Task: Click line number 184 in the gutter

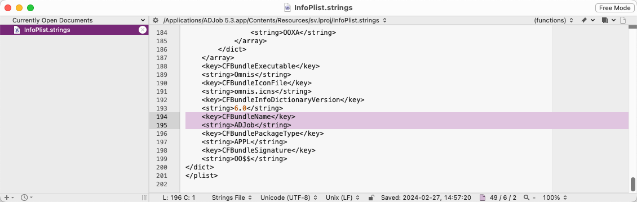Action: pyautogui.click(x=161, y=32)
